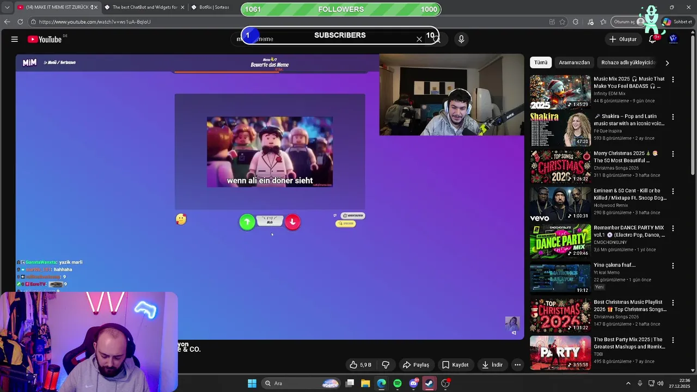This screenshot has width=697, height=392.
Task: Open the recording app icon with red dot
Action: pyautogui.click(x=445, y=383)
